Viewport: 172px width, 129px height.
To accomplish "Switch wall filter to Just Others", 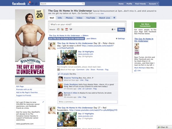I will [91, 38].
